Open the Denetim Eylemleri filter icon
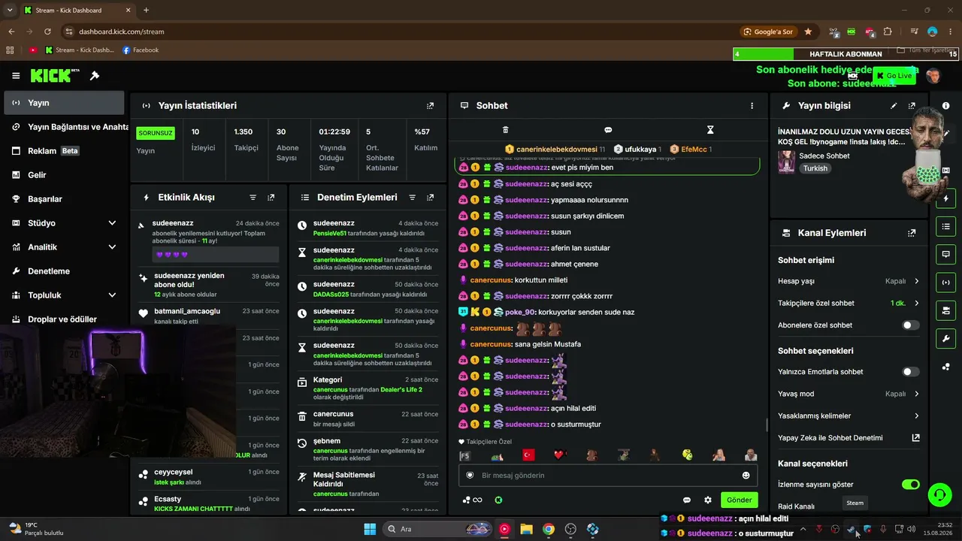 412,198
